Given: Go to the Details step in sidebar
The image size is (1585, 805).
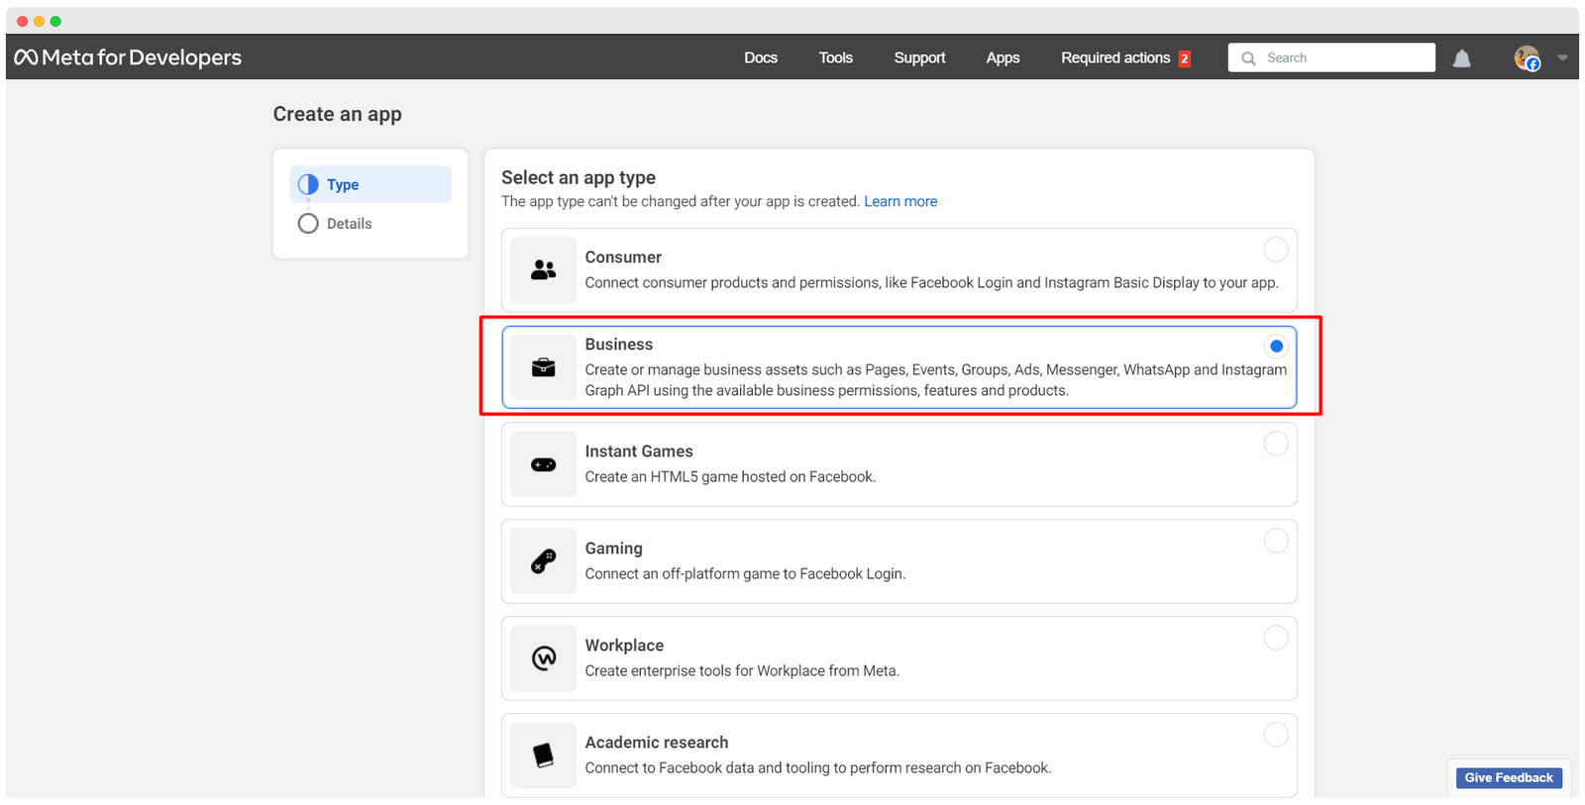Looking at the screenshot, I should point(349,224).
